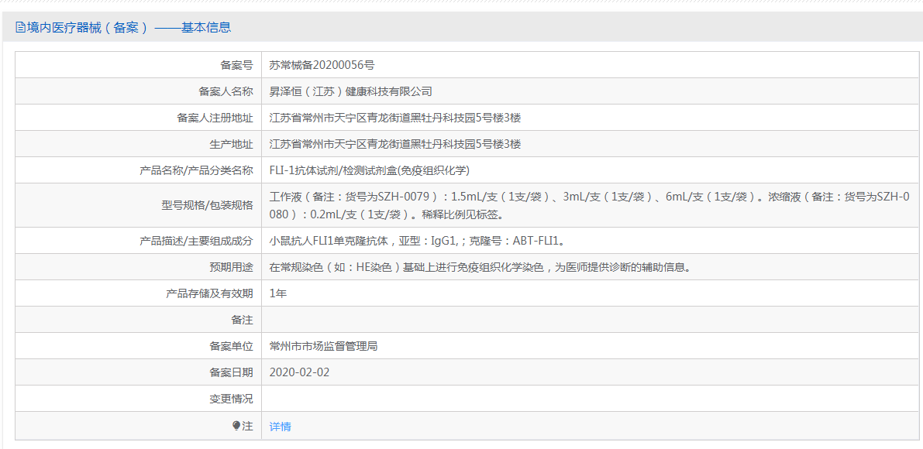Click the document icon beside 境内医疗器械 heading
This screenshot has height=449, width=923.
pyautogui.click(x=20, y=27)
